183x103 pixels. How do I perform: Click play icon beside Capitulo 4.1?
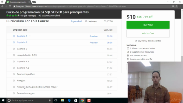tap(14, 62)
